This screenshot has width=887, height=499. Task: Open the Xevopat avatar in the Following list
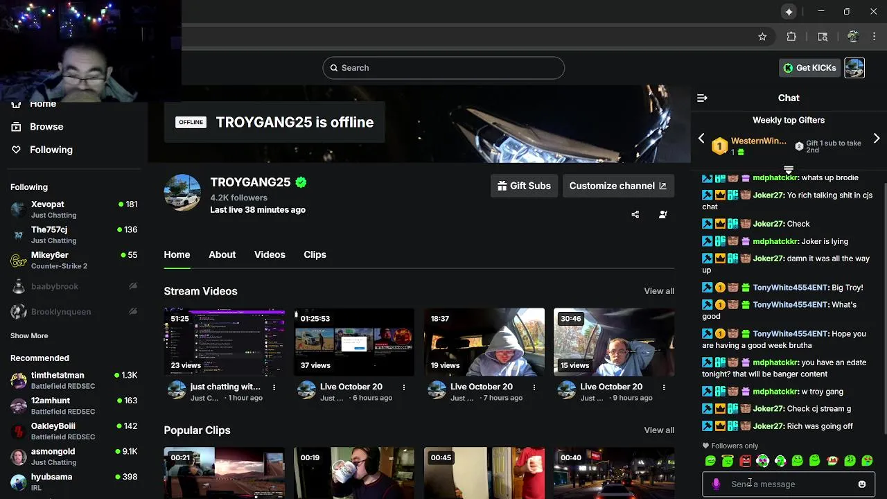coord(19,209)
